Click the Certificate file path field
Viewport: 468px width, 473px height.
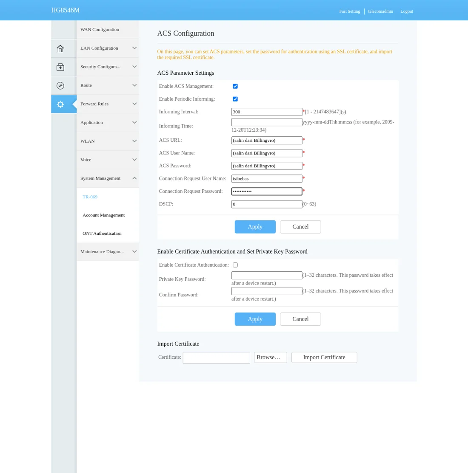tap(217, 358)
